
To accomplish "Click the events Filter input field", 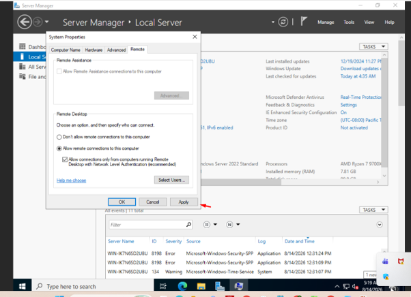I will click(147, 225).
